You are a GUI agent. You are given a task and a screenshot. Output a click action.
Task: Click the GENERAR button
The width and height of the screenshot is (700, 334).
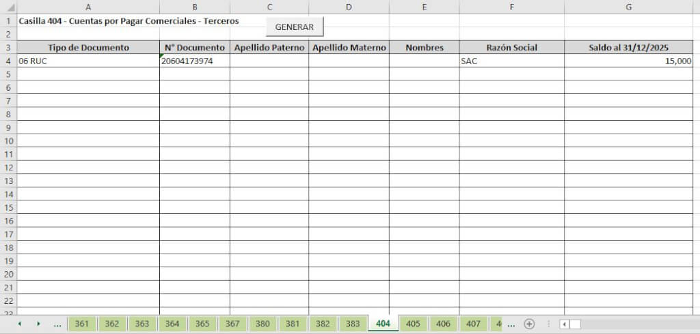pos(294,27)
